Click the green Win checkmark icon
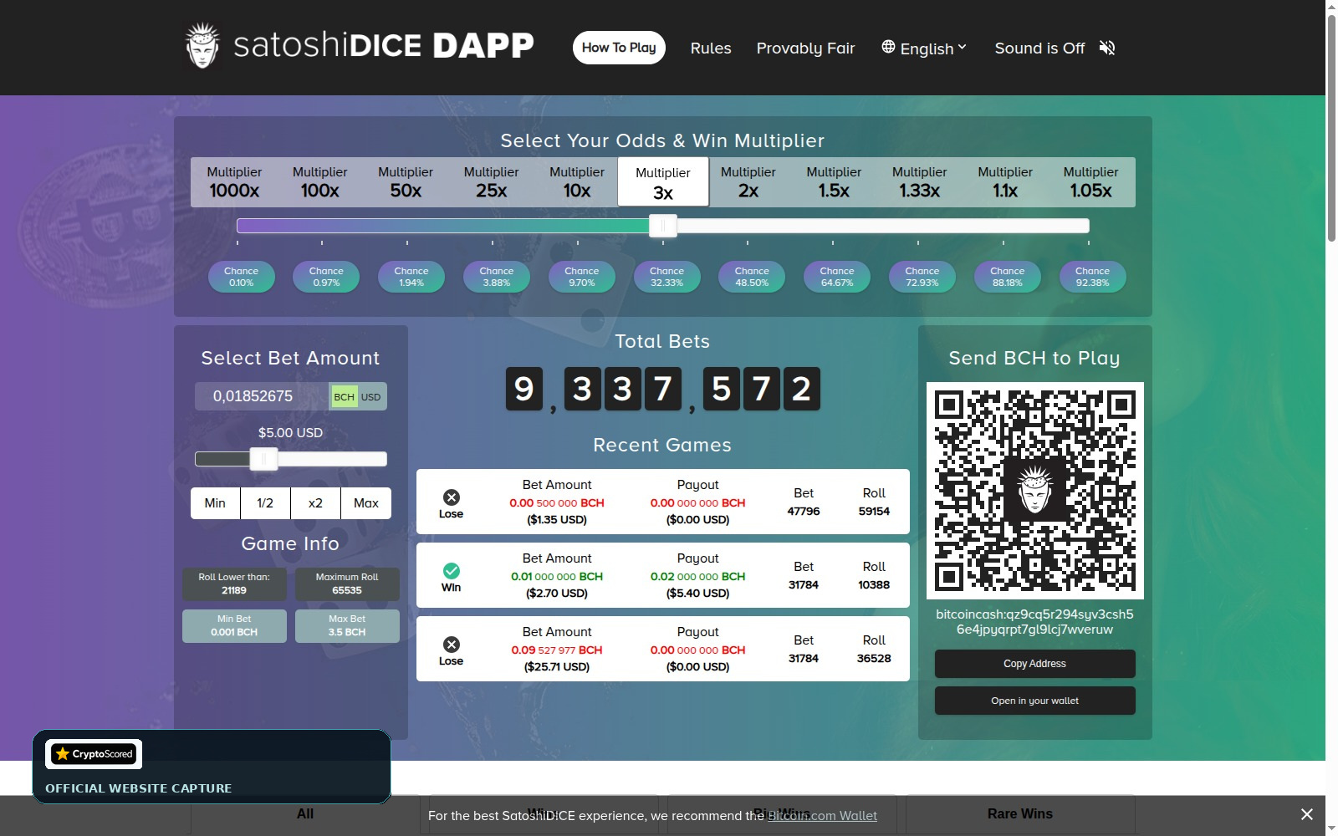 (x=451, y=571)
